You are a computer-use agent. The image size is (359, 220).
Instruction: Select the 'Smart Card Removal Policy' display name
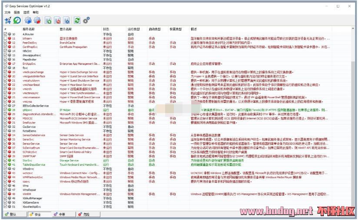[76, 152]
